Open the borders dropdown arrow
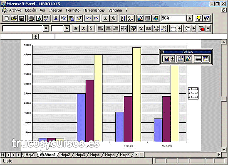 (180, 29)
